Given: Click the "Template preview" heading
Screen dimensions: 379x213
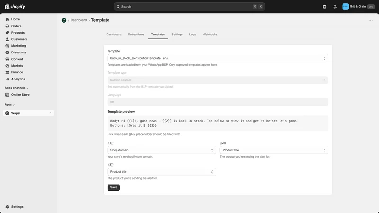Looking at the screenshot, I should pyautogui.click(x=121, y=112).
